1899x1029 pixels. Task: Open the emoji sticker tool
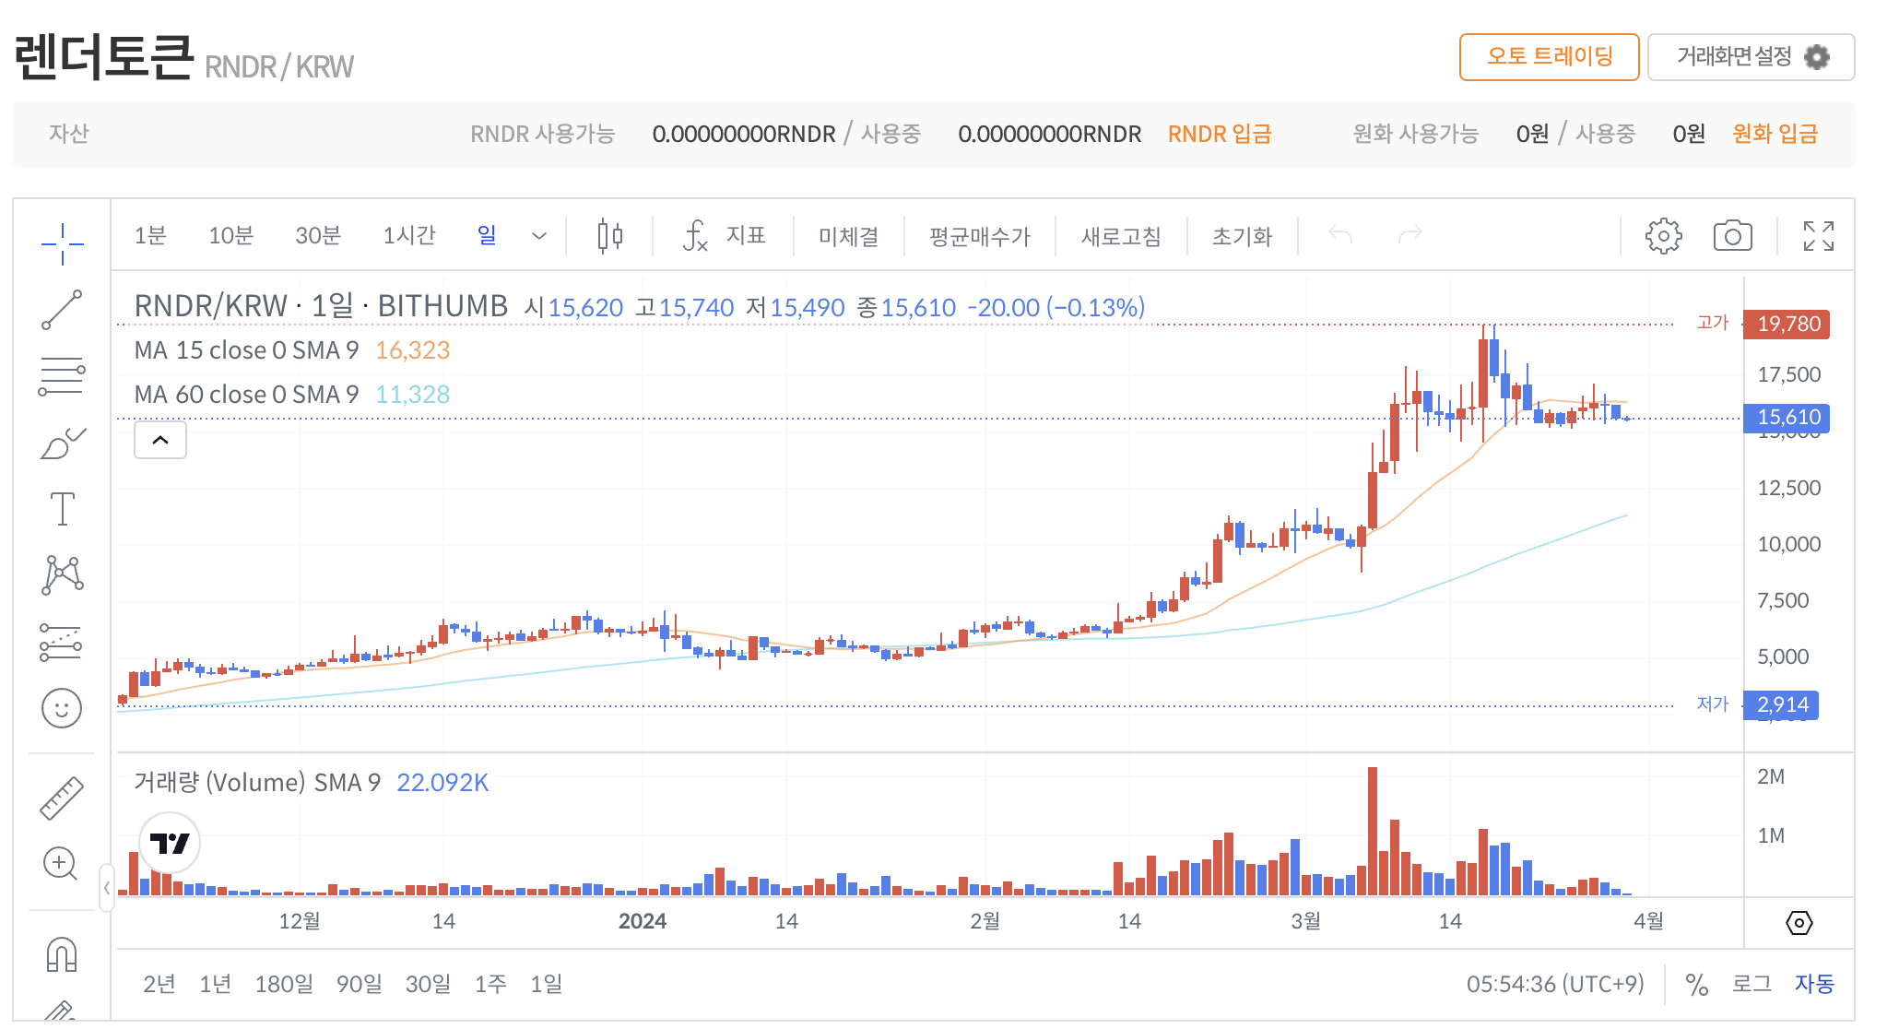click(62, 708)
